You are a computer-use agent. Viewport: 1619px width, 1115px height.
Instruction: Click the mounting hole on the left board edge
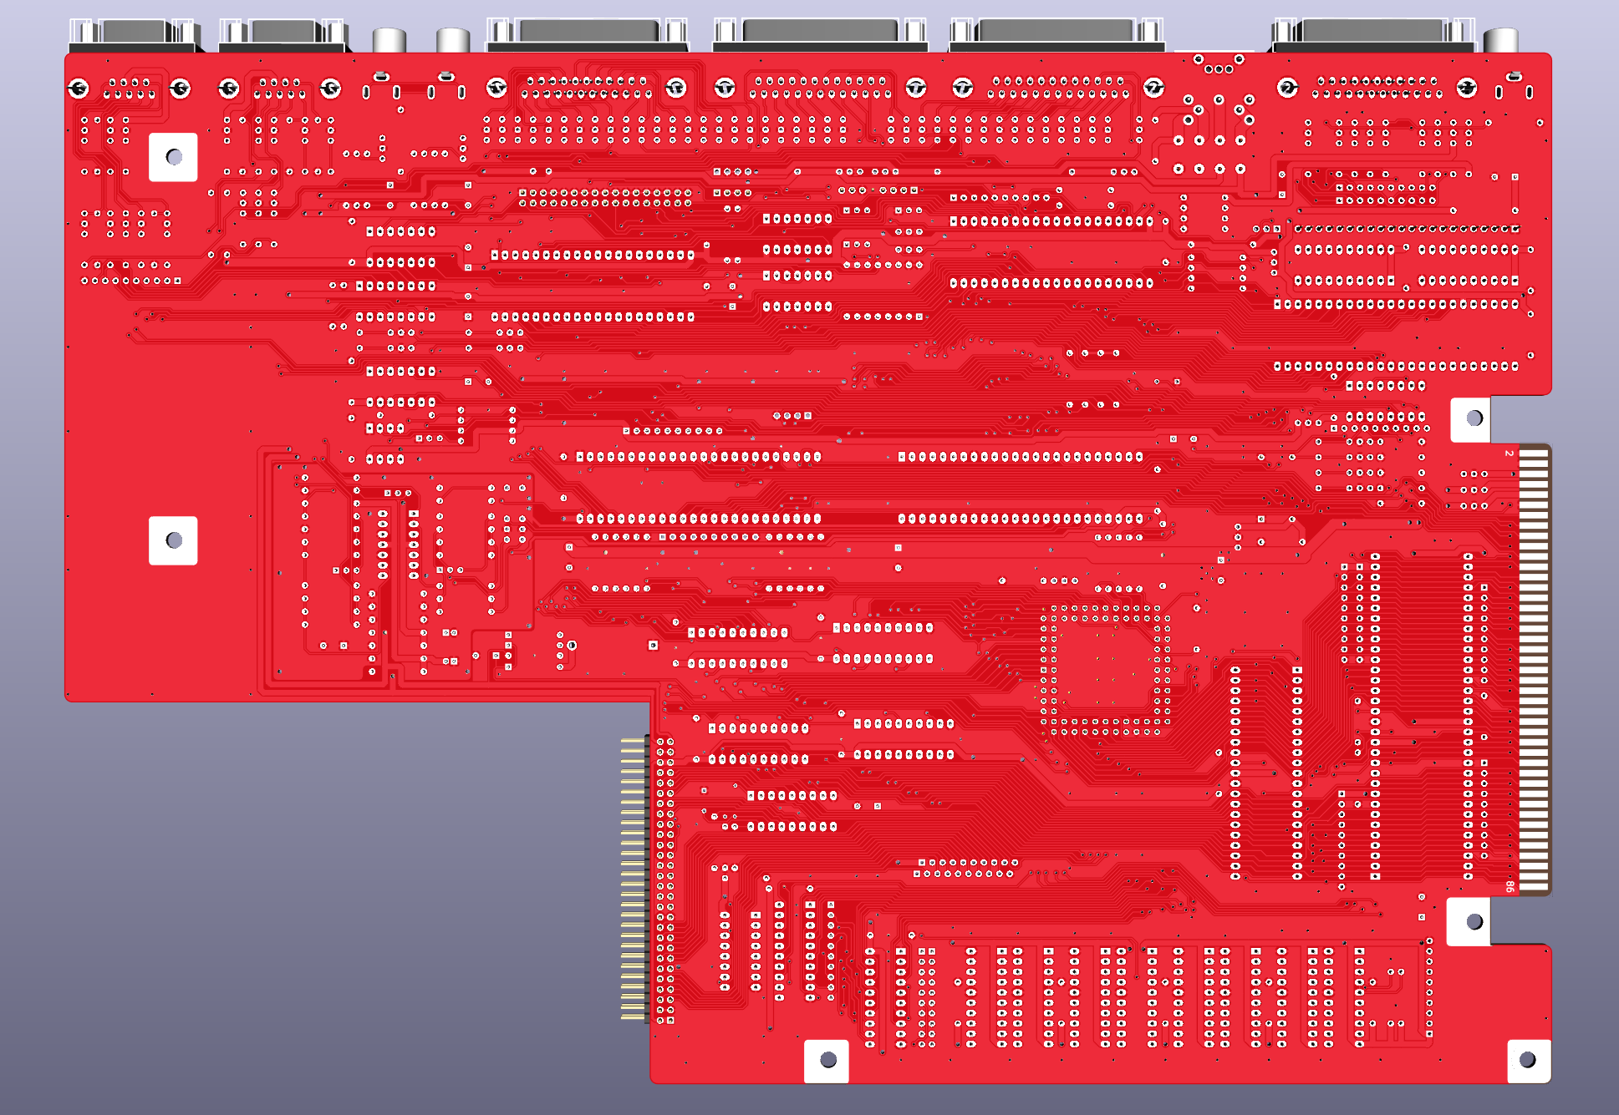pos(174,540)
